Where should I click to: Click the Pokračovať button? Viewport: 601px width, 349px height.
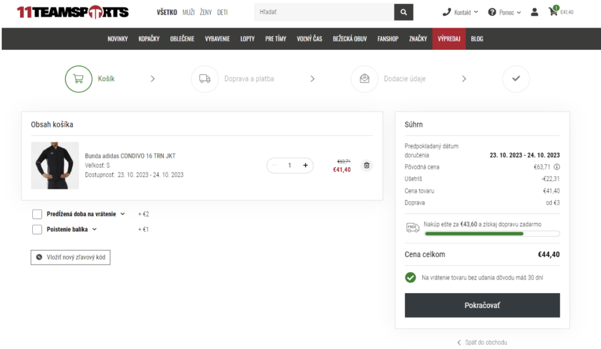pos(482,306)
